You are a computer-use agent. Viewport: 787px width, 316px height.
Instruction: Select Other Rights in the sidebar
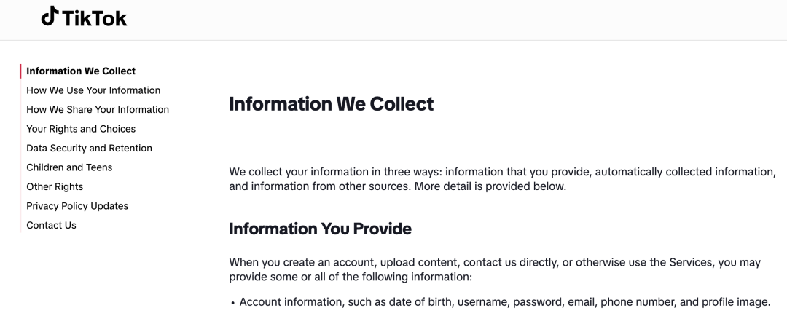tap(55, 187)
